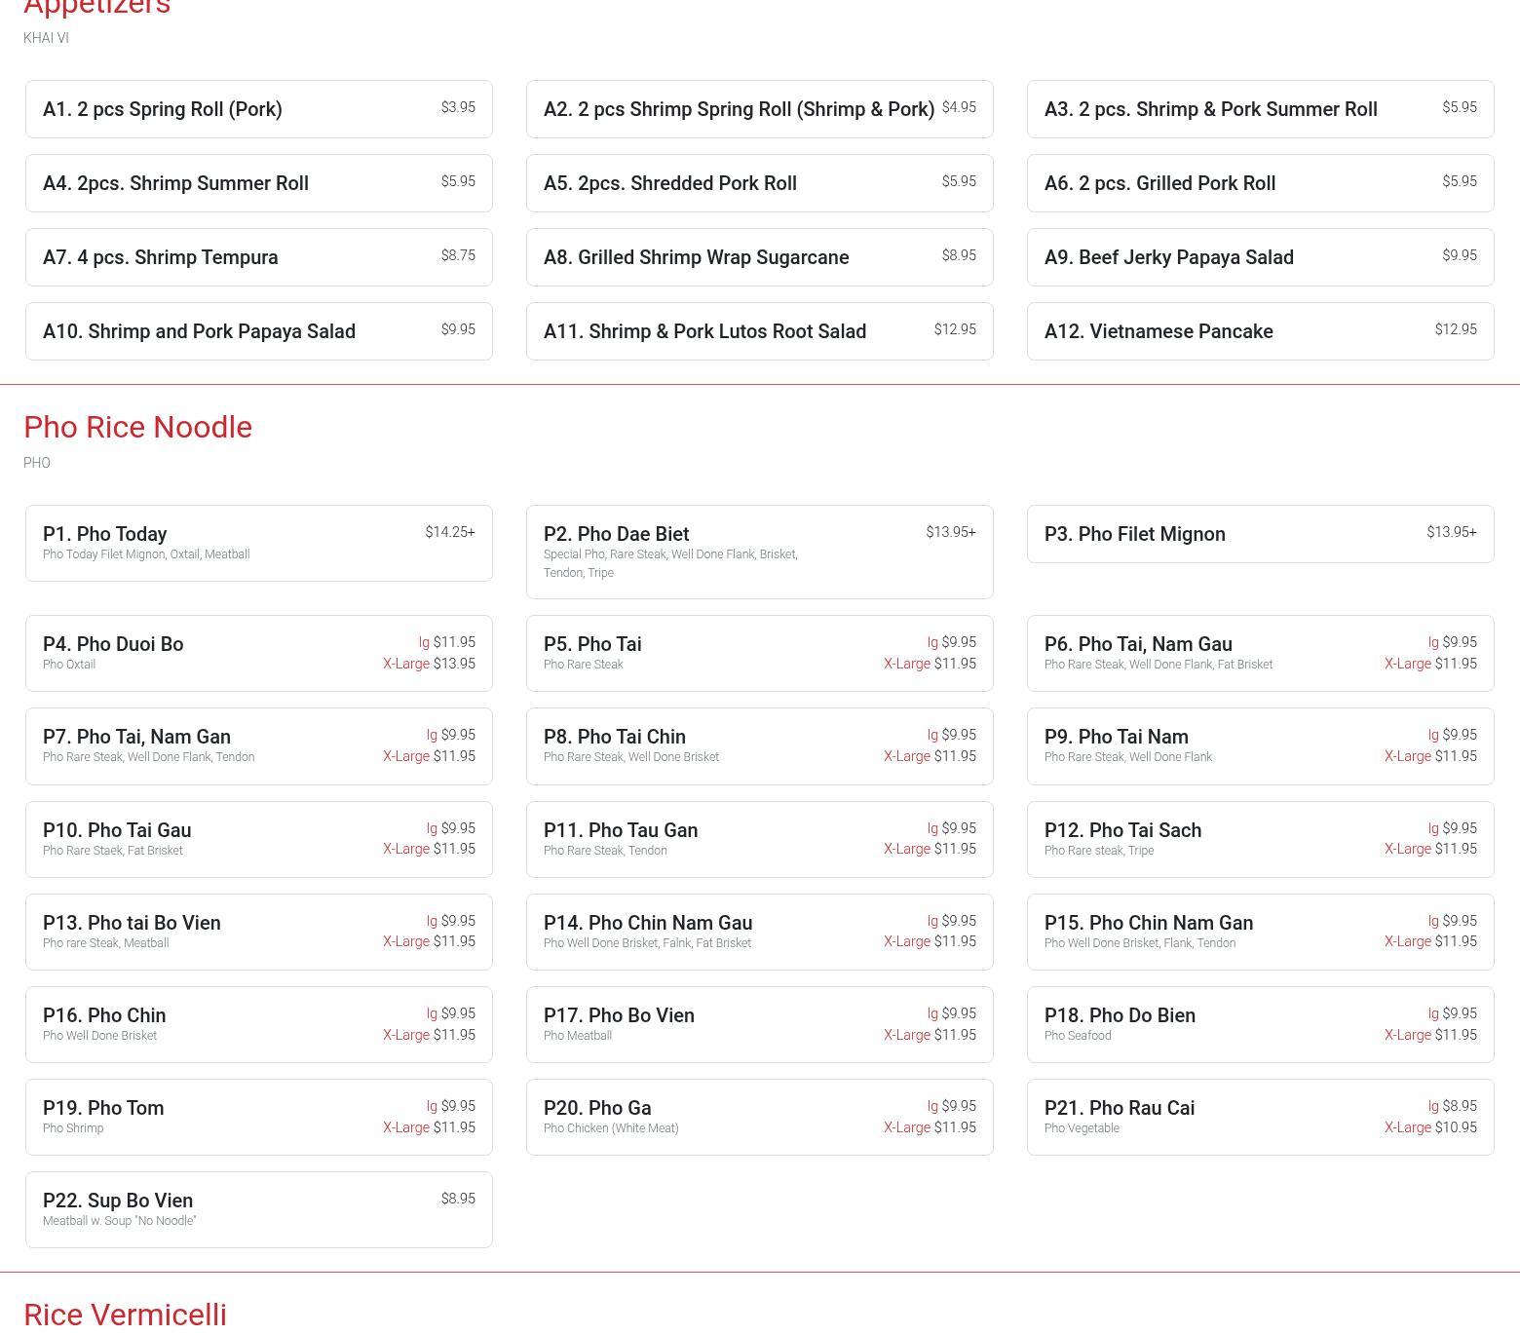Image resolution: width=1520 pixels, height=1335 pixels.
Task: Select P14. Pho Chin Nam Gau
Action: 760,932
